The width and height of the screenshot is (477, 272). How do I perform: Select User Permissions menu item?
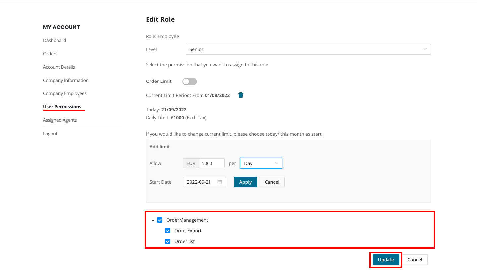(62, 107)
